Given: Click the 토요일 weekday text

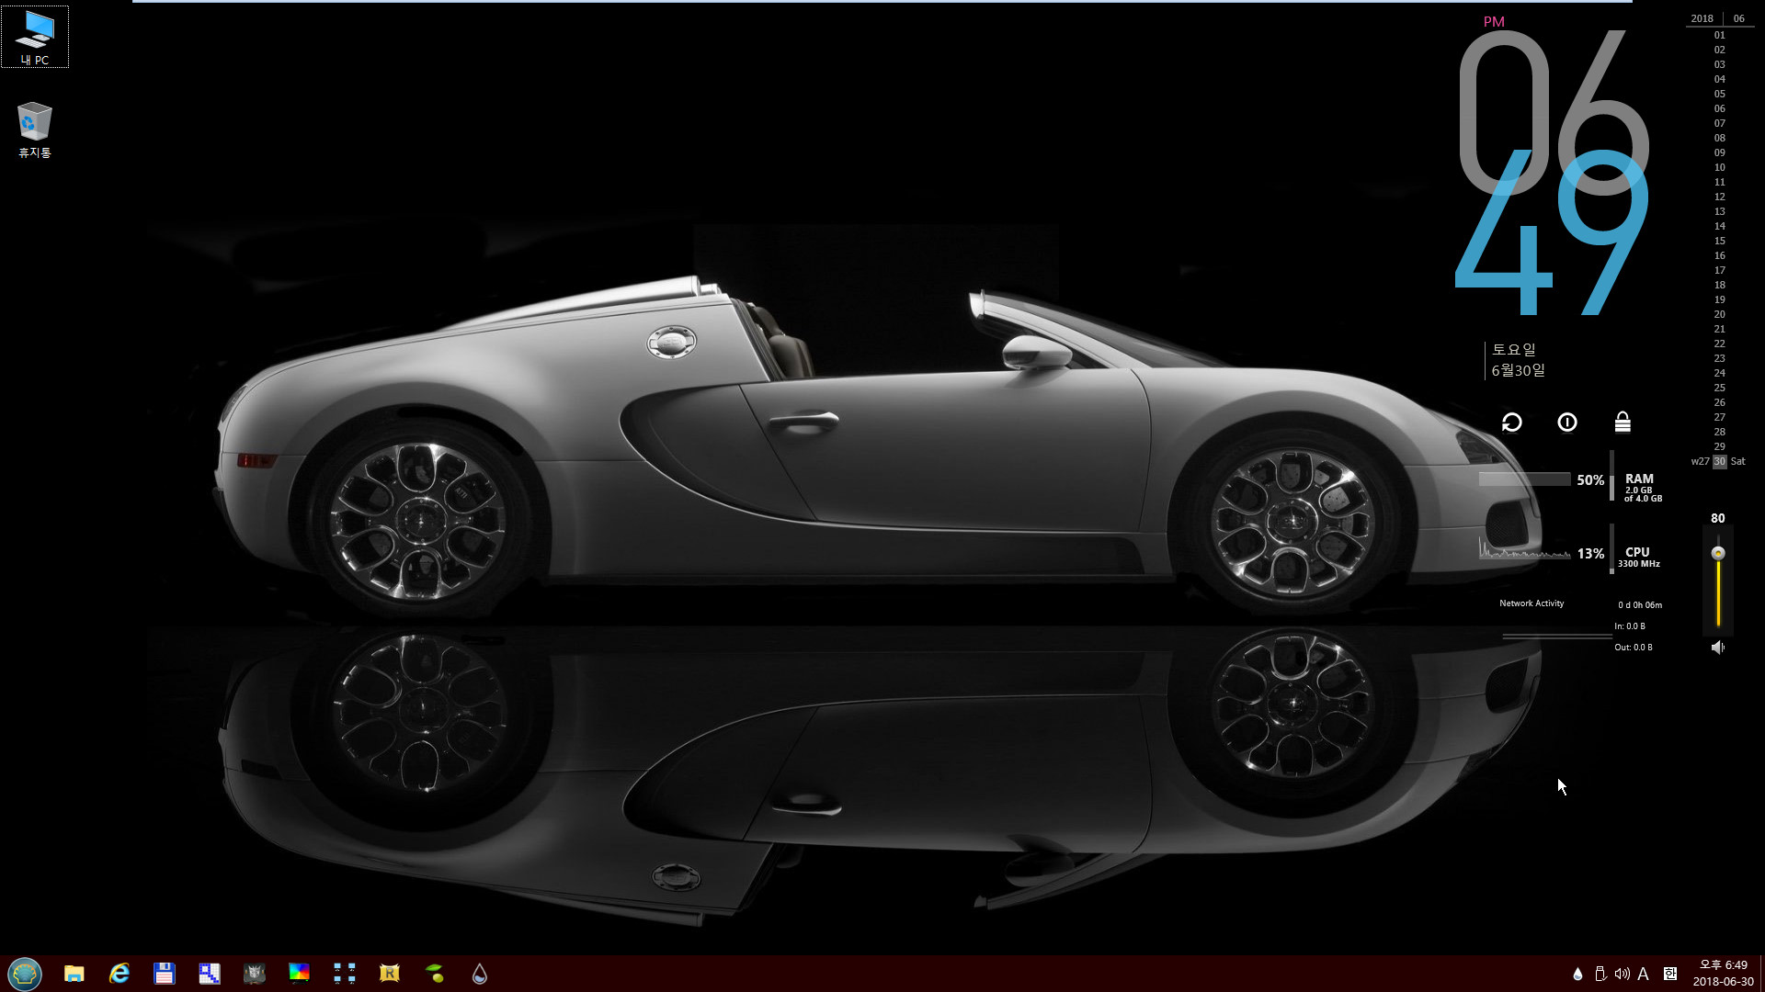Looking at the screenshot, I should [x=1513, y=349].
